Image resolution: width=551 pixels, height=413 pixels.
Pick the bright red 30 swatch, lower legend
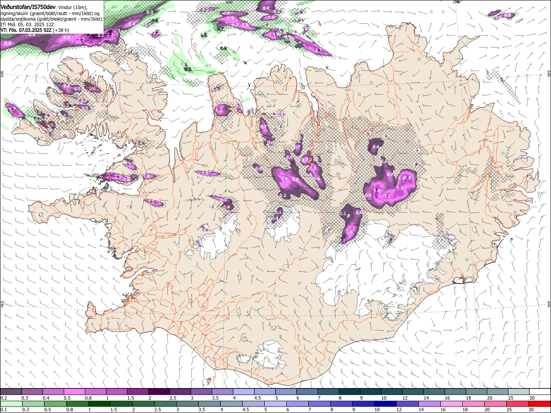[540, 404]
